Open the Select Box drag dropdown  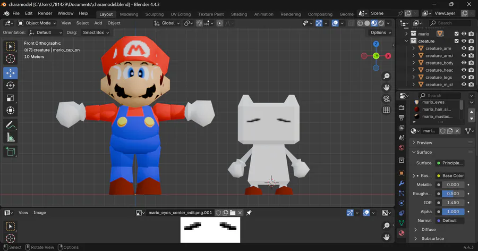click(96, 32)
